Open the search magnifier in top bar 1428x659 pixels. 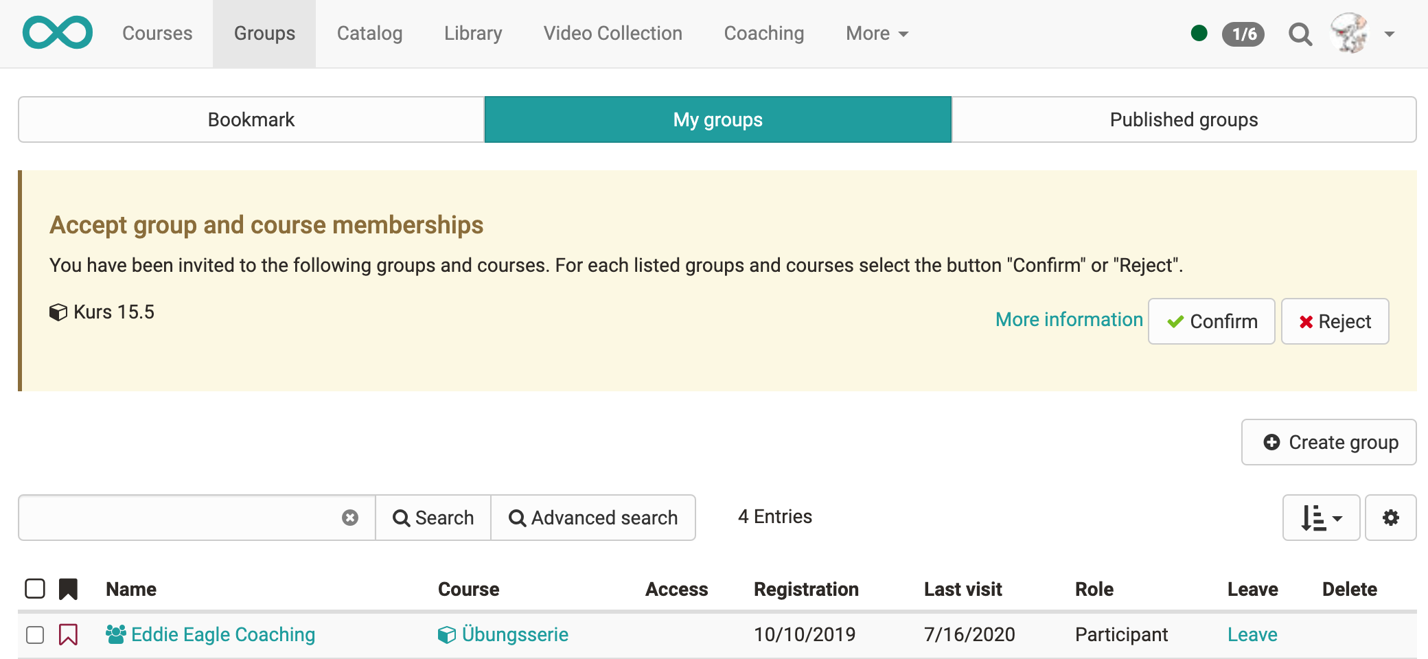[x=1300, y=34]
